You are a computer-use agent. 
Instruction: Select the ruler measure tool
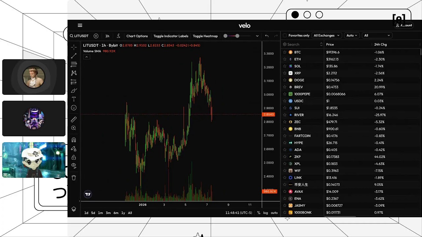click(74, 119)
